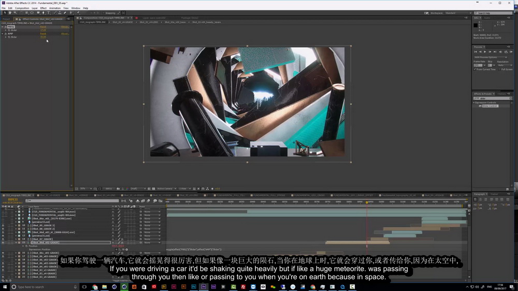Click the Loop icon in Preview panel

506,52
